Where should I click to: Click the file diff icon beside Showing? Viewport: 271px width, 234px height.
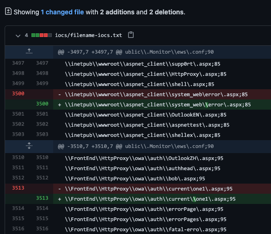pos(8,12)
